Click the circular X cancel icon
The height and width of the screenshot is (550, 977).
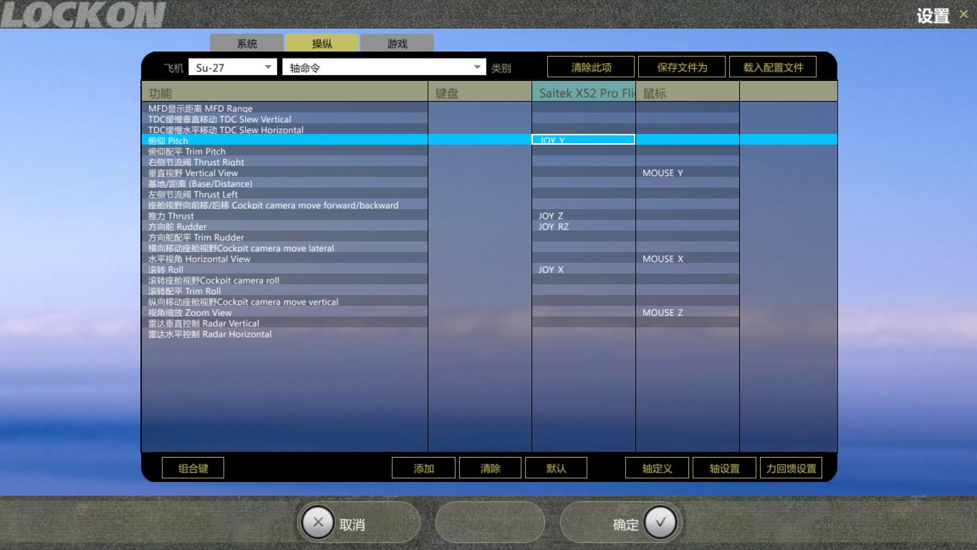318,521
